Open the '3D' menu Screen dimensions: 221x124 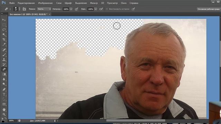[103, 3]
